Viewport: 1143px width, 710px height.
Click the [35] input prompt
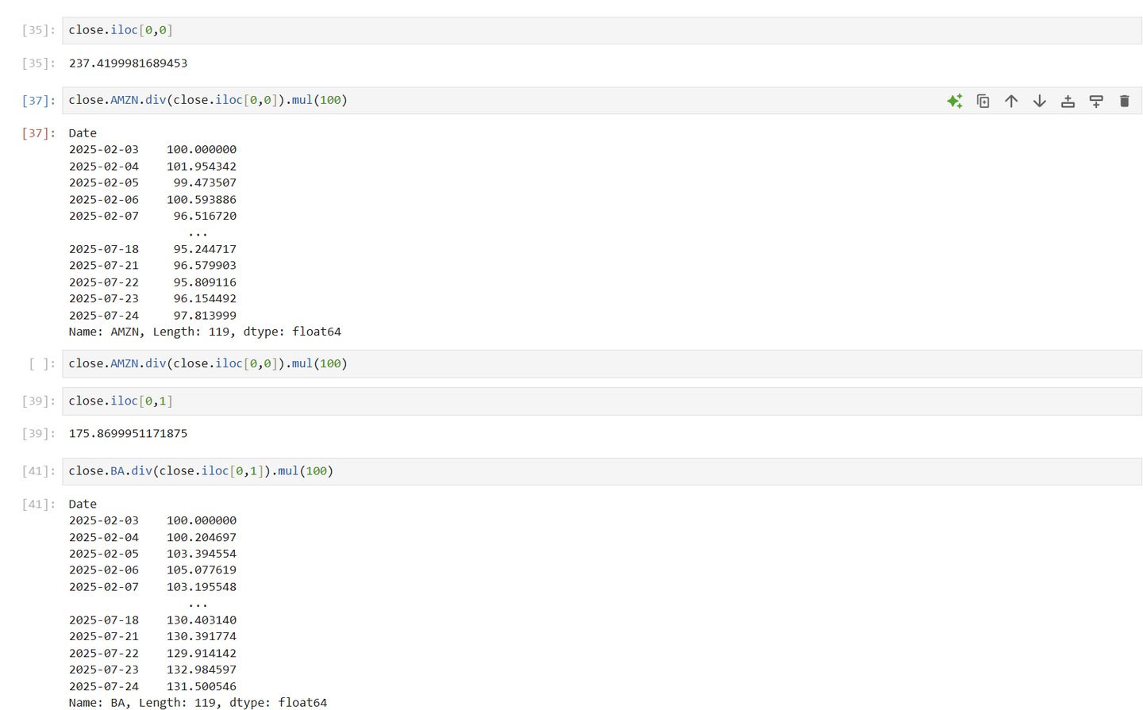(39, 30)
